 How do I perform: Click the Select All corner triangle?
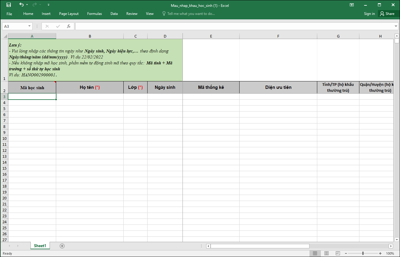click(x=6, y=36)
